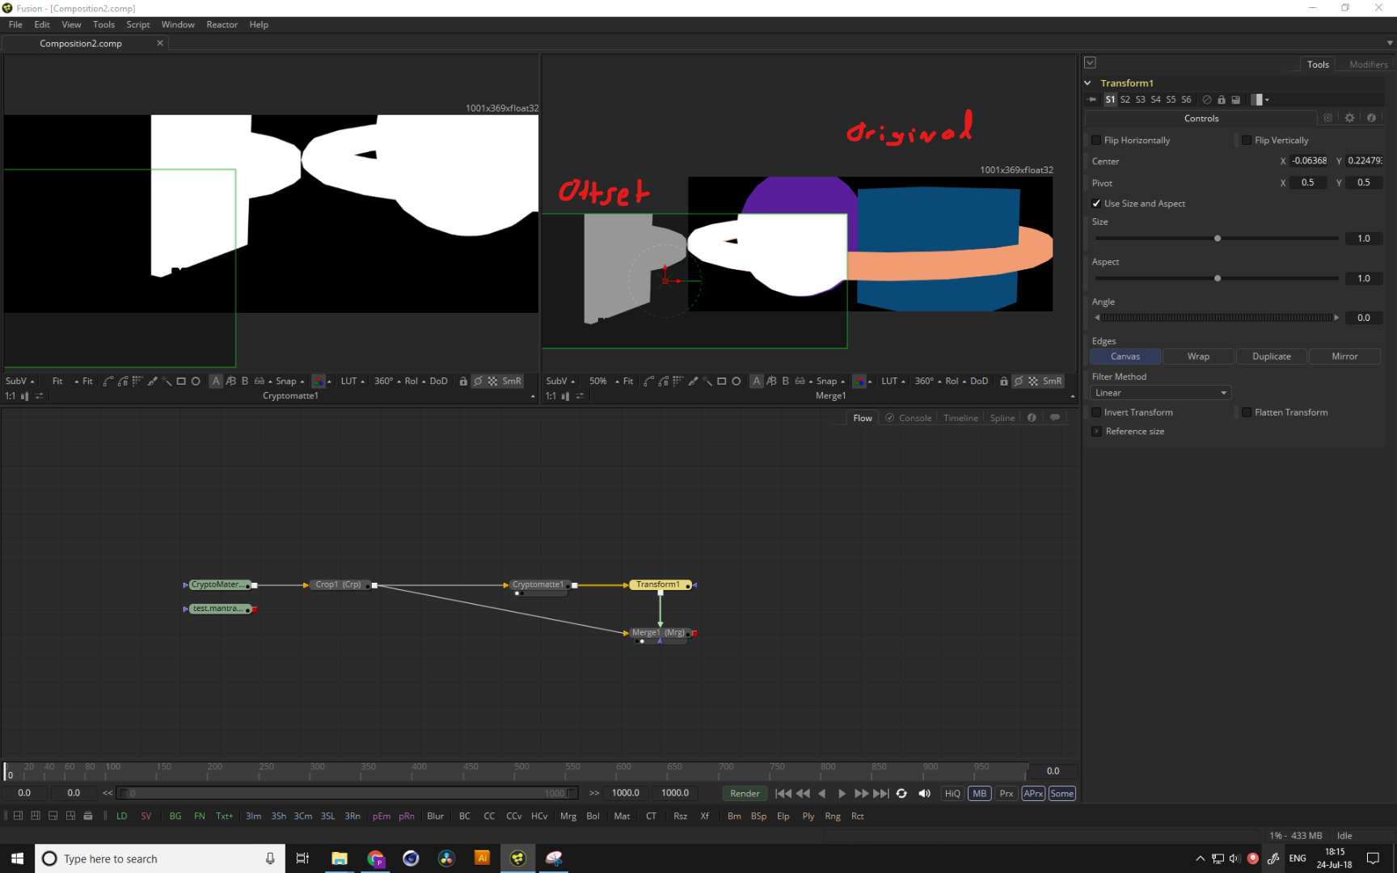Open the Reactor menu

(222, 24)
